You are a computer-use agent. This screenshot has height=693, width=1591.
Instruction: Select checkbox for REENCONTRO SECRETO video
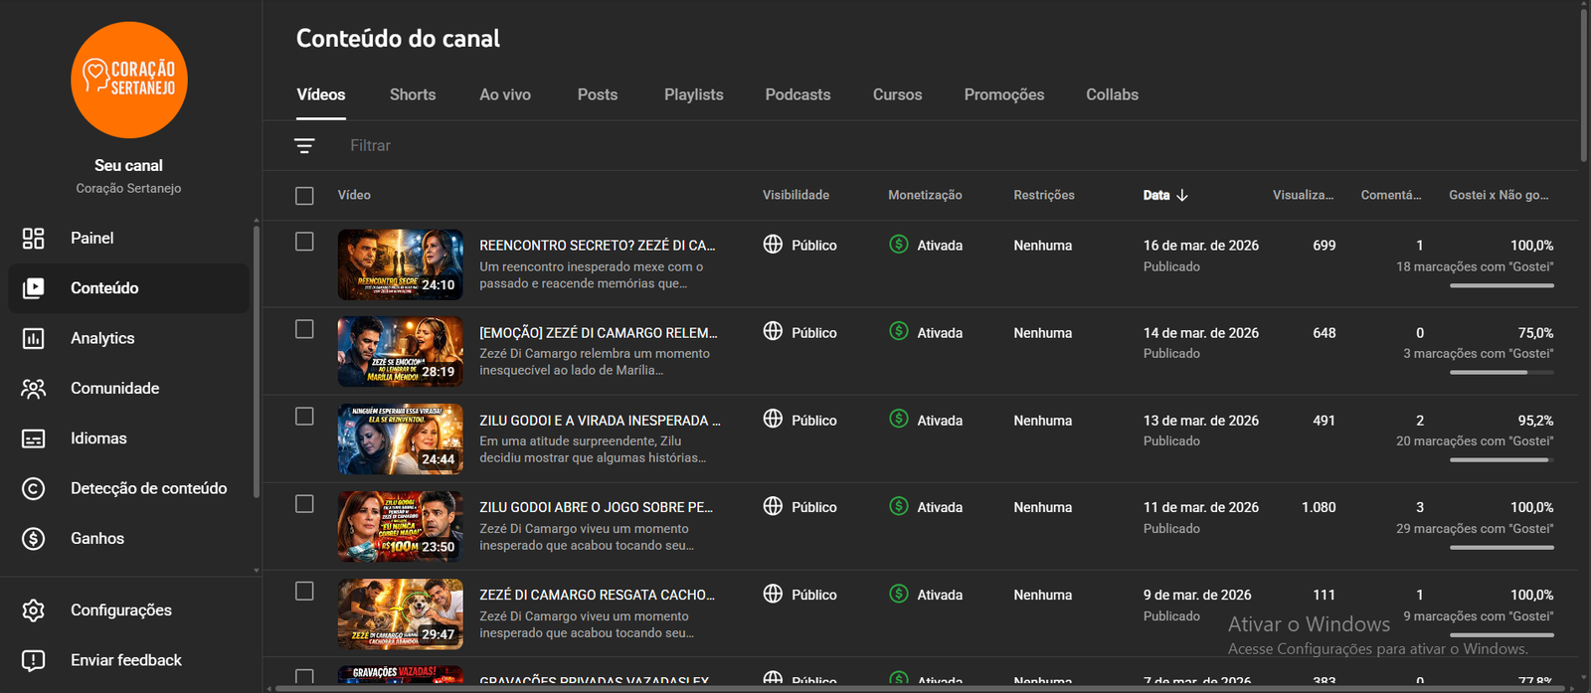tap(304, 242)
